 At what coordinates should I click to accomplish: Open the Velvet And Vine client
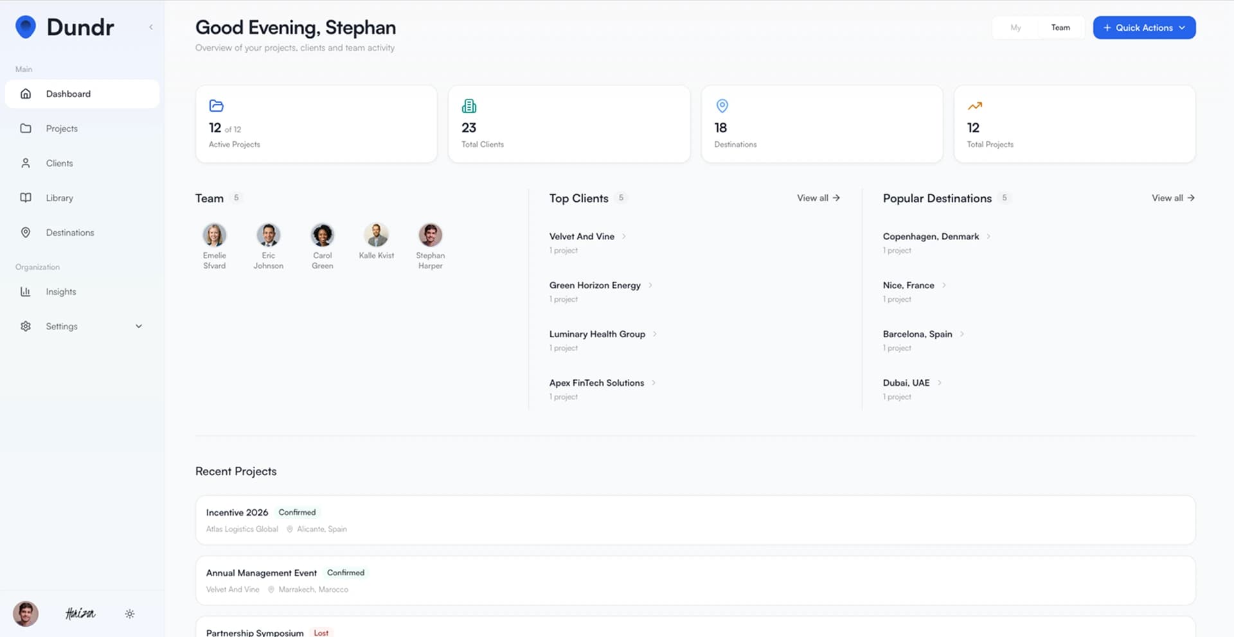582,236
